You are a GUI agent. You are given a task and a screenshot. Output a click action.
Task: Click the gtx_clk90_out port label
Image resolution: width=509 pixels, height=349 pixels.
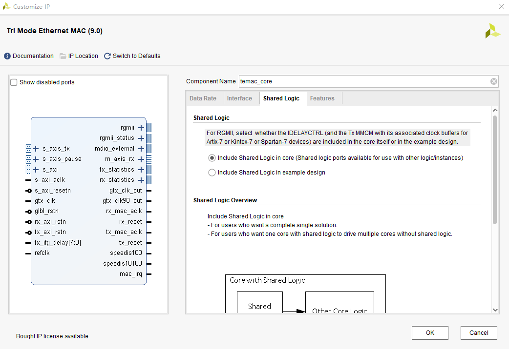click(122, 201)
